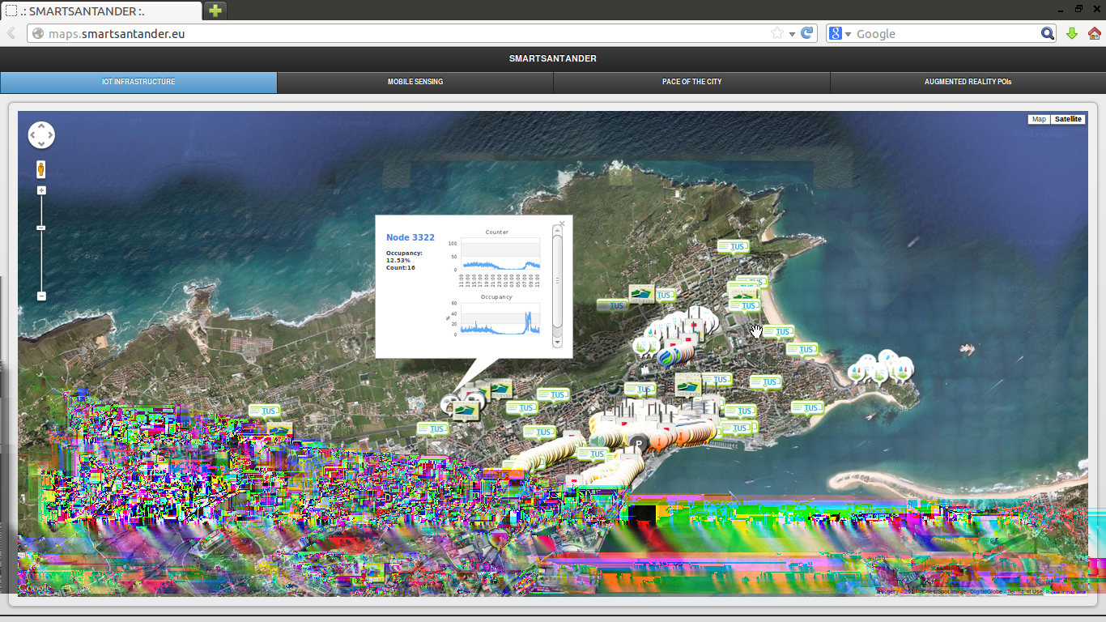This screenshot has height=622, width=1106.
Task: Click the site identity globe icon
Action: tap(37, 34)
